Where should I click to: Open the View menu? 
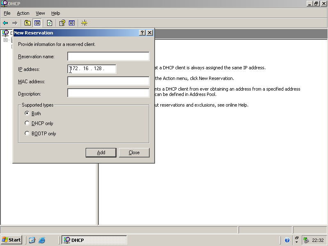(x=40, y=14)
